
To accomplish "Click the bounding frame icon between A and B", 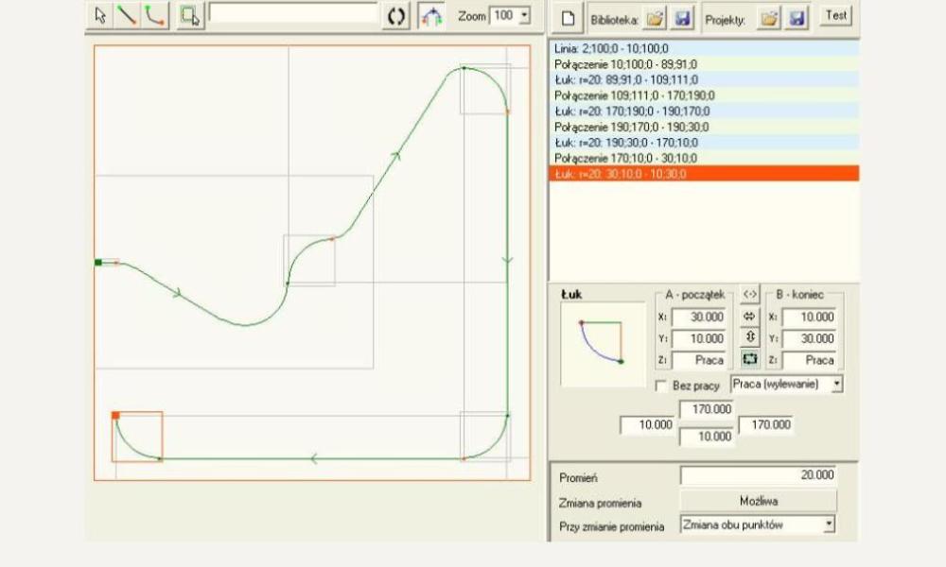I will point(750,359).
